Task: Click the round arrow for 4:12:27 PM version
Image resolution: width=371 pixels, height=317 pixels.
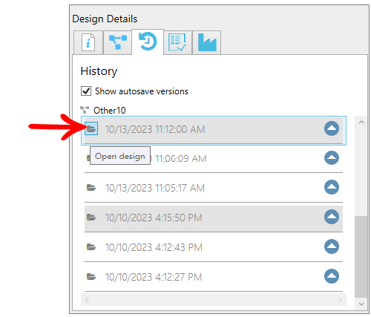Action: coord(332,276)
